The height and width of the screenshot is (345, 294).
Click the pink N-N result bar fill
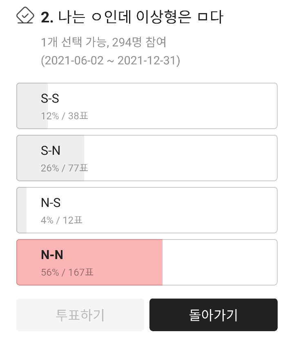tap(122, 262)
